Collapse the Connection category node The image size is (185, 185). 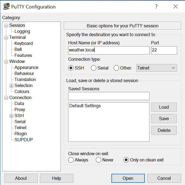point(6,98)
